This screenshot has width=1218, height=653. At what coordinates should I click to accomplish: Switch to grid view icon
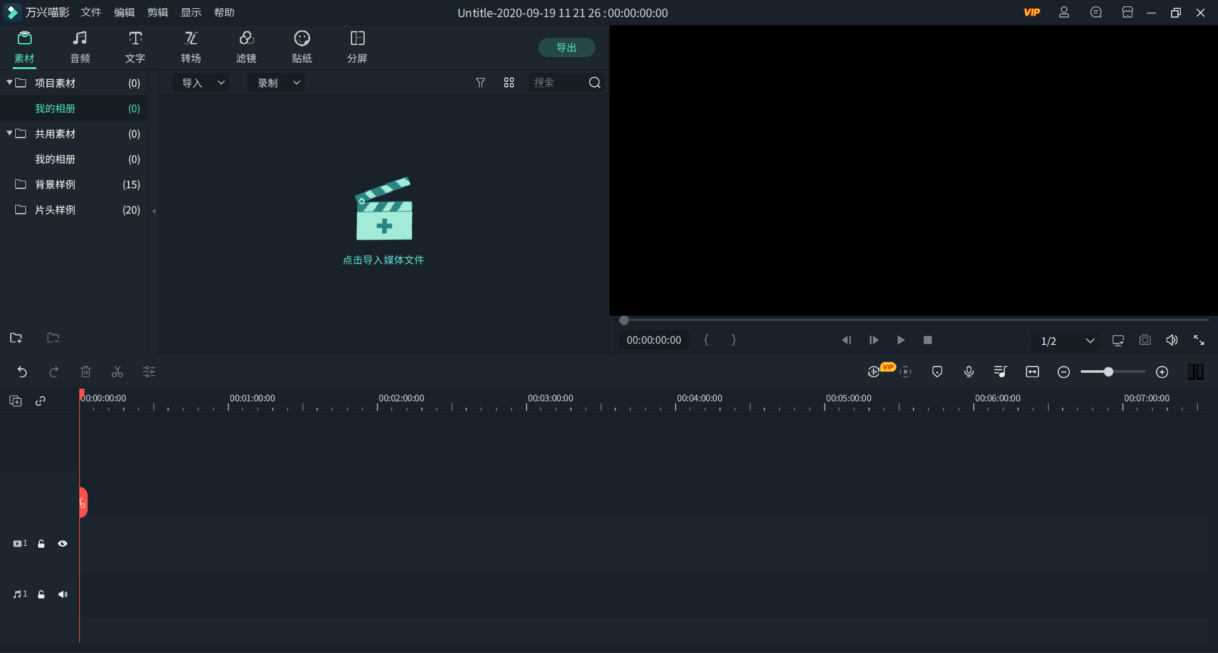(x=509, y=83)
